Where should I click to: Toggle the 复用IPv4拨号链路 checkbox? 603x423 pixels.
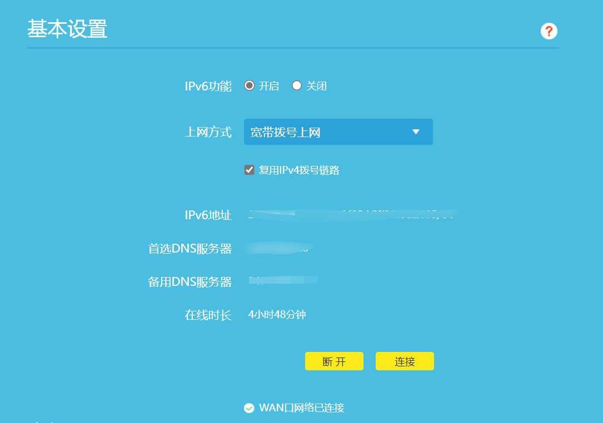(250, 170)
